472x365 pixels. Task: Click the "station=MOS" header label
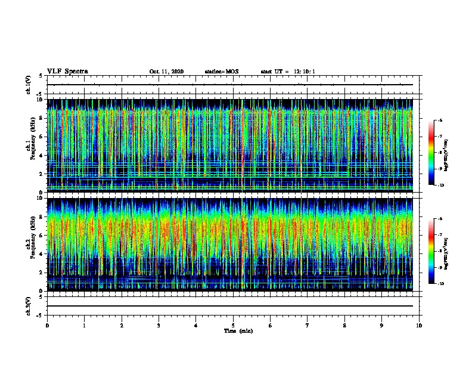click(222, 72)
